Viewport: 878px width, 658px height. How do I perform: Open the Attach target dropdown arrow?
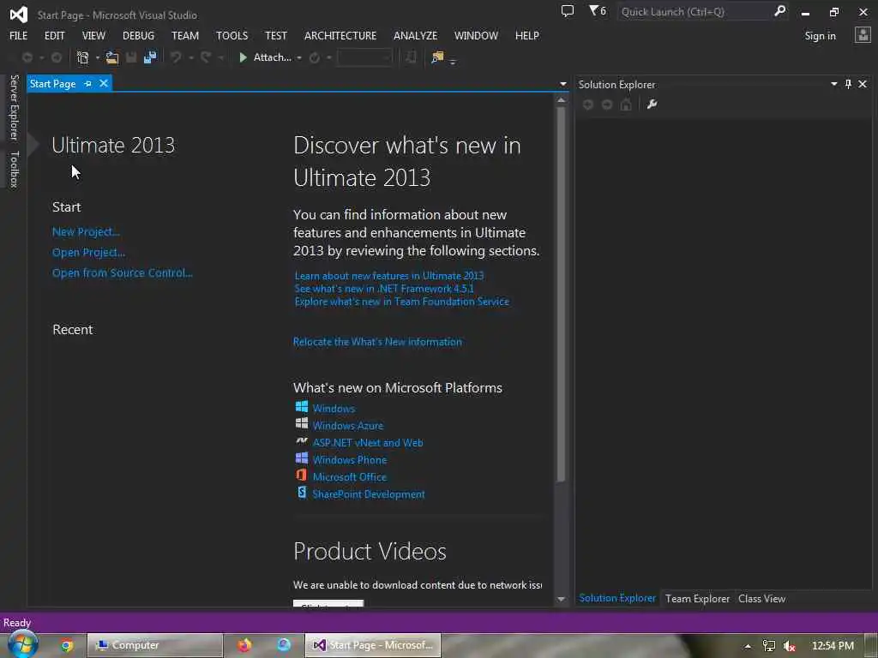tap(299, 57)
